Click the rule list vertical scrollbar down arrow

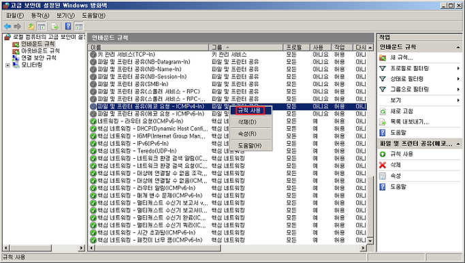[370, 241]
